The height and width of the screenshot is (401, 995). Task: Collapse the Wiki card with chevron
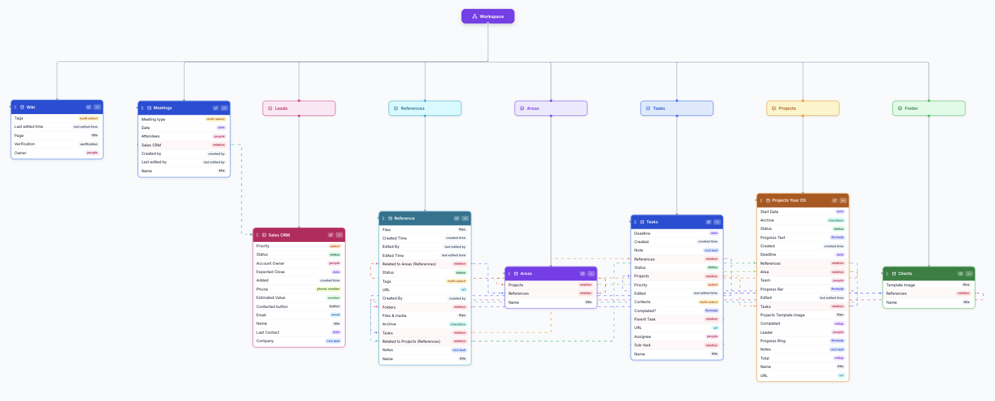[97, 107]
